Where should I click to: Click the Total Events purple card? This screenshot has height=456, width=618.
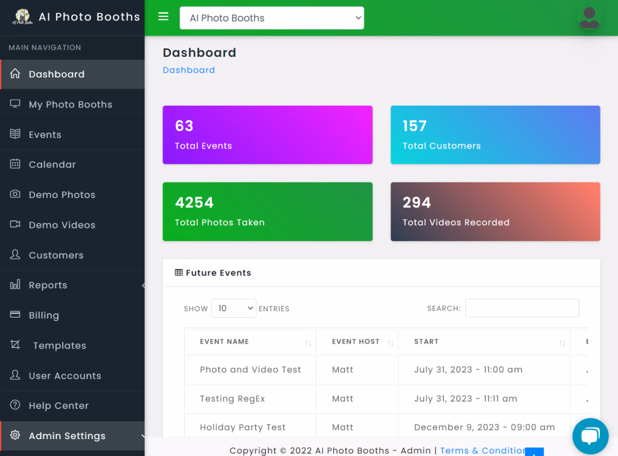pos(267,135)
